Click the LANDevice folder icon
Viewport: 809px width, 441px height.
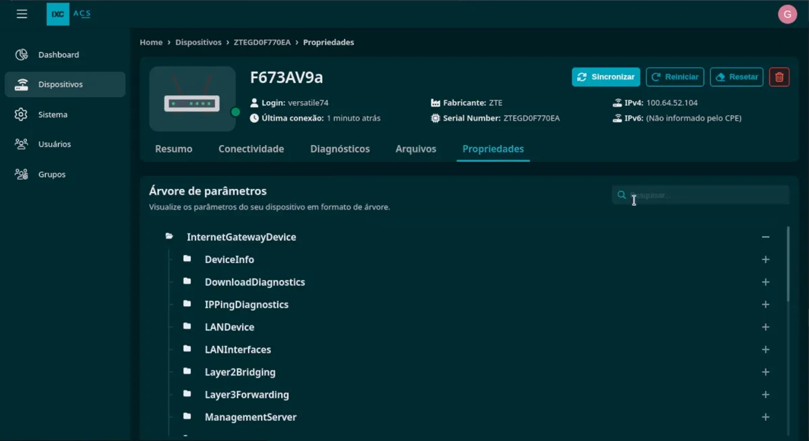pyautogui.click(x=187, y=326)
